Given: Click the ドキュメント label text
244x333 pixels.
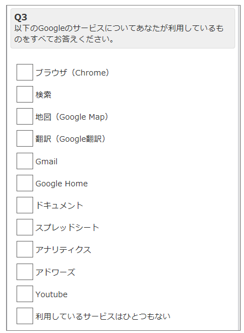Looking at the screenshot, I should [60, 206].
